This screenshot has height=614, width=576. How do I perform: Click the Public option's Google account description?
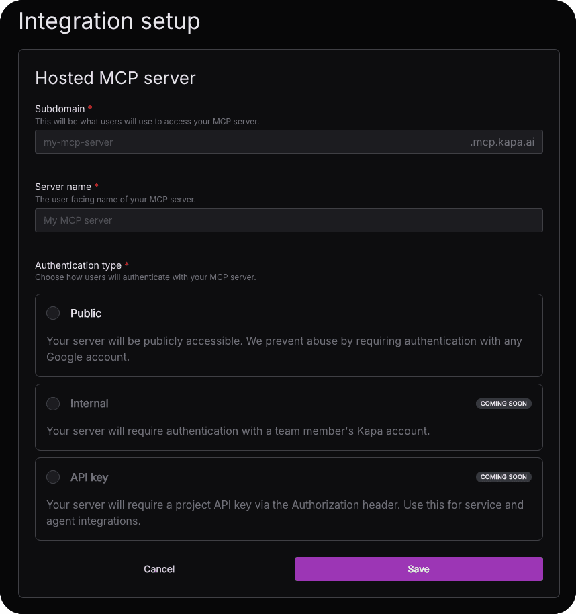[284, 349]
